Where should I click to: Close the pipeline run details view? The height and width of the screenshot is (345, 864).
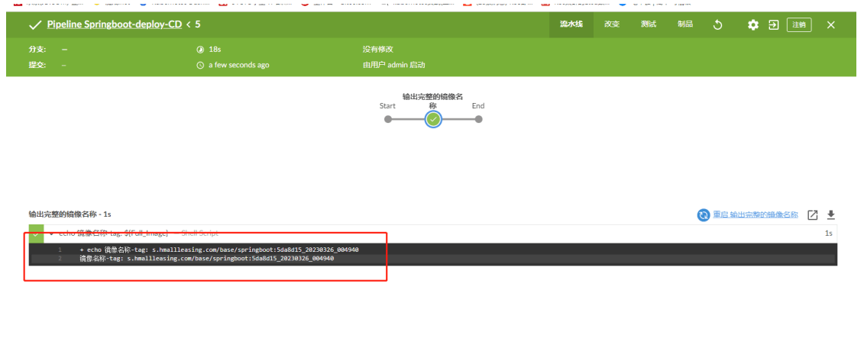click(830, 24)
